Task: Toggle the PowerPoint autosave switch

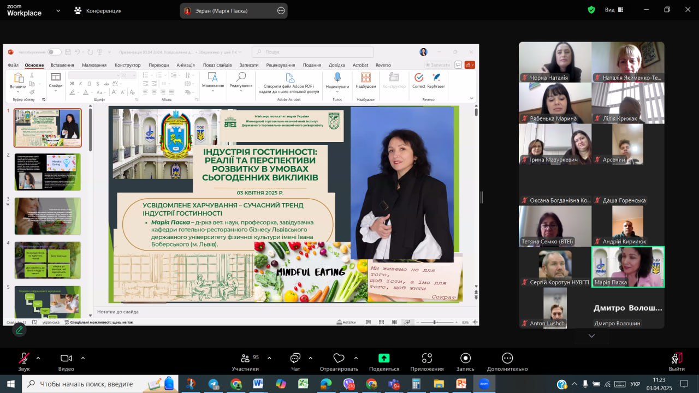Action: pyautogui.click(x=55, y=52)
